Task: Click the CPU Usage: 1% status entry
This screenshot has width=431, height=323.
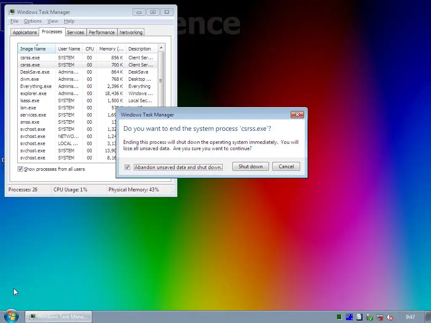Action: 70,190
